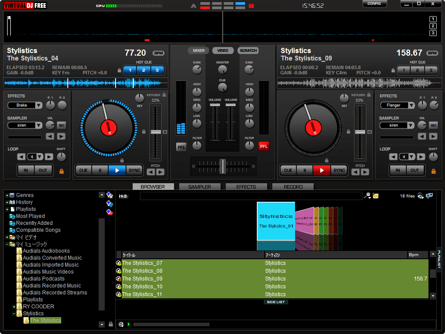Toggle deck B sampler REC button
This screenshot has height=334, width=445.
pos(433,125)
